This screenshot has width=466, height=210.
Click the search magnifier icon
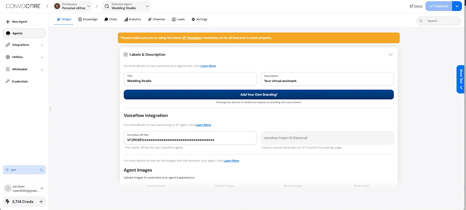(x=421, y=21)
